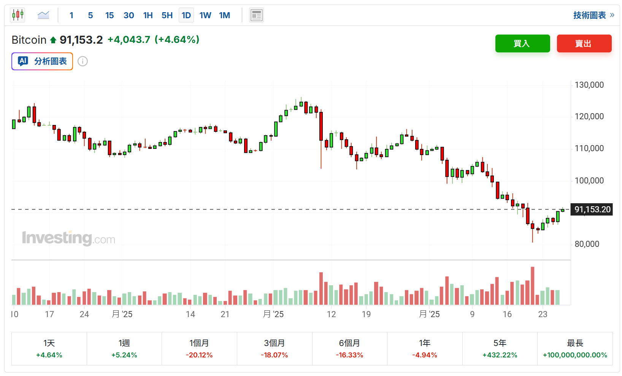This screenshot has width=622, height=376.
Task: Switch to the 1W weekly interval
Action: [205, 15]
